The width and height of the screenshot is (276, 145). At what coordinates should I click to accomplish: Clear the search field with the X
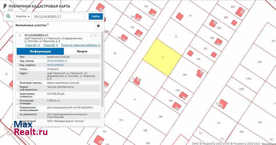(85, 16)
